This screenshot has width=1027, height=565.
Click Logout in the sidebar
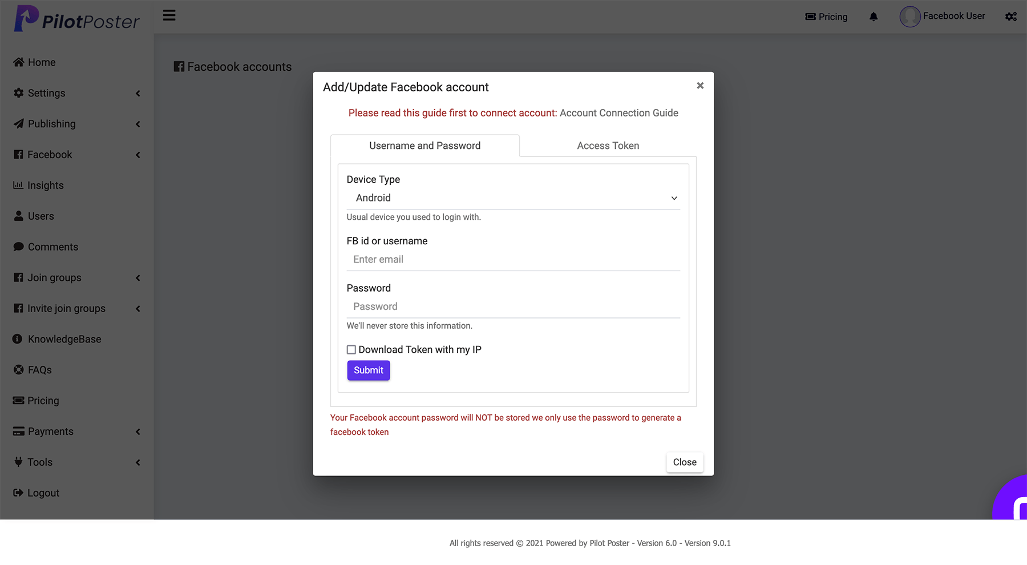tap(43, 493)
